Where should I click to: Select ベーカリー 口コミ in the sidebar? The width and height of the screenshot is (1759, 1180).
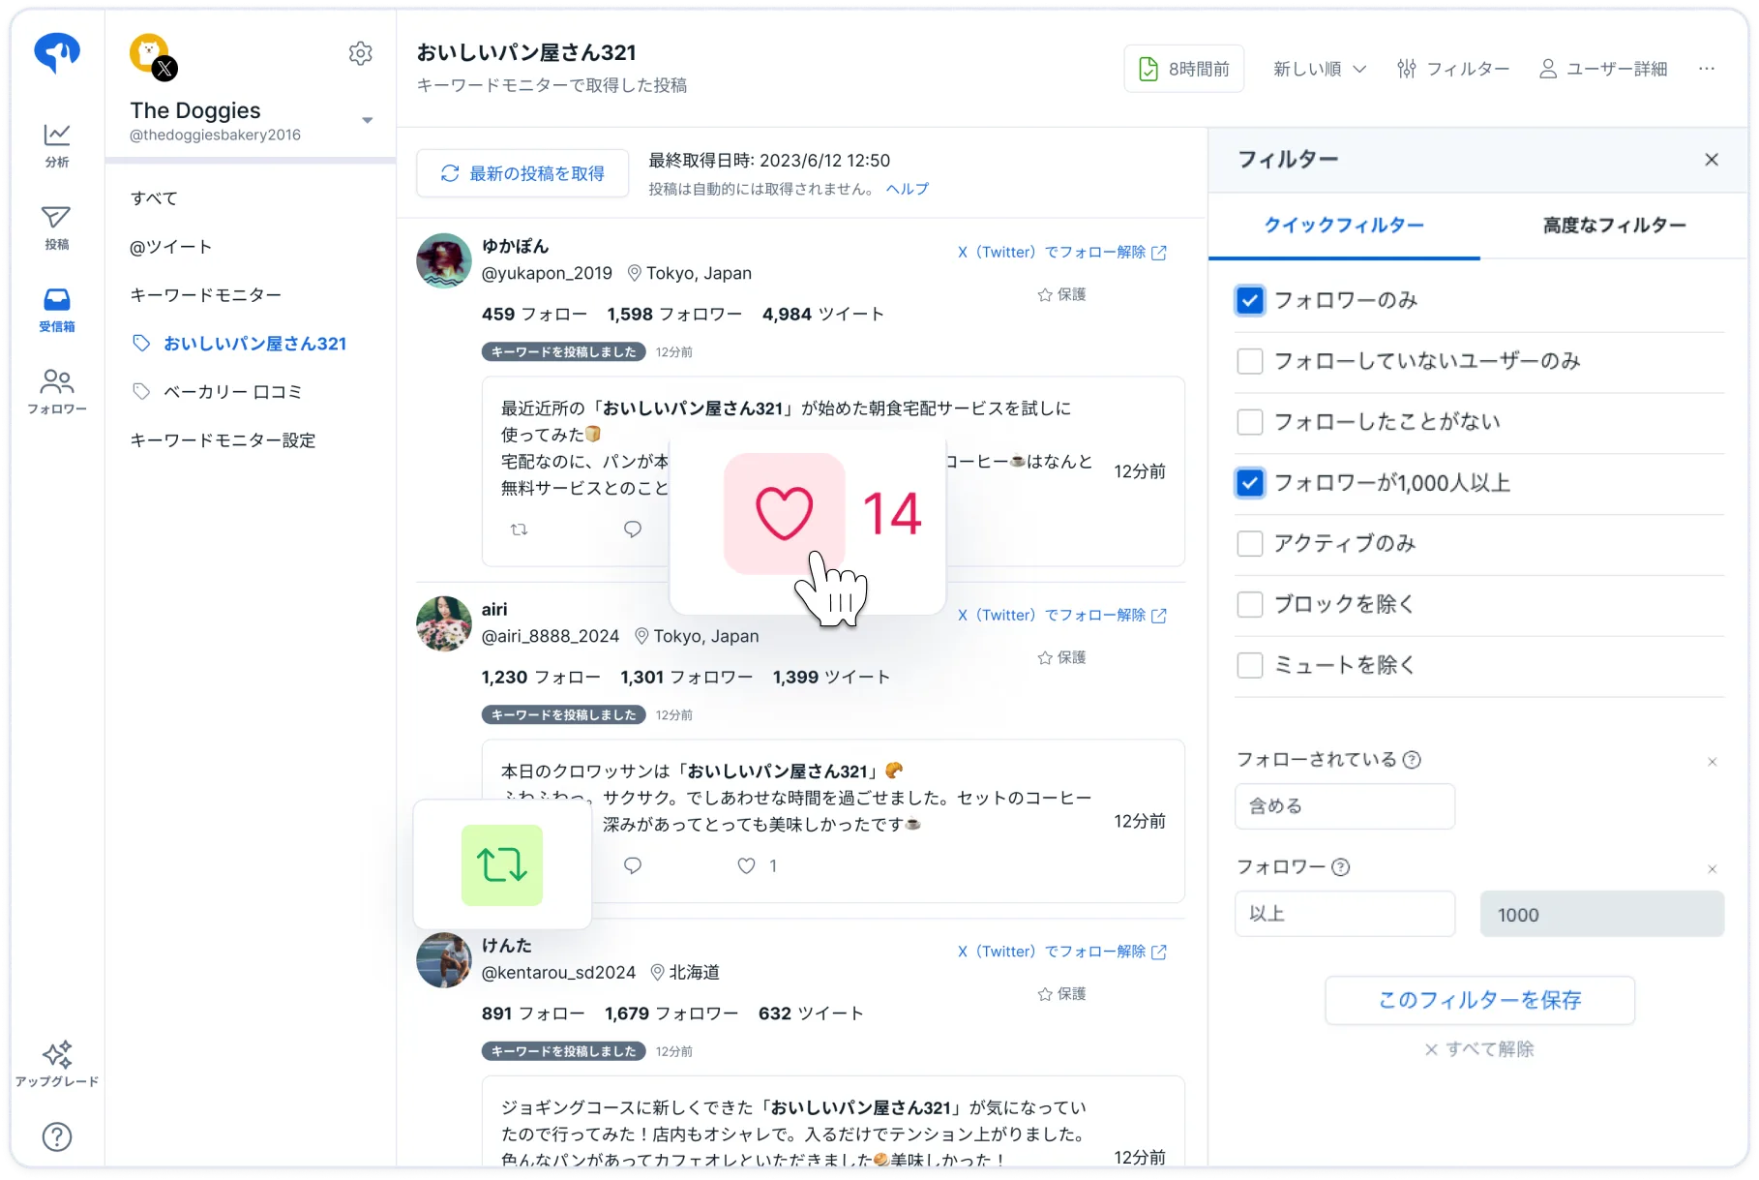(232, 392)
